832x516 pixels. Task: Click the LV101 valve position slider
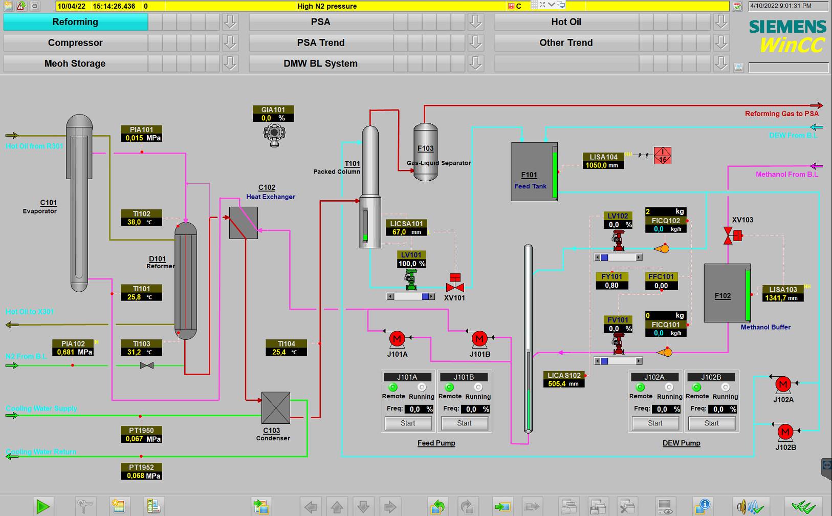tap(411, 296)
